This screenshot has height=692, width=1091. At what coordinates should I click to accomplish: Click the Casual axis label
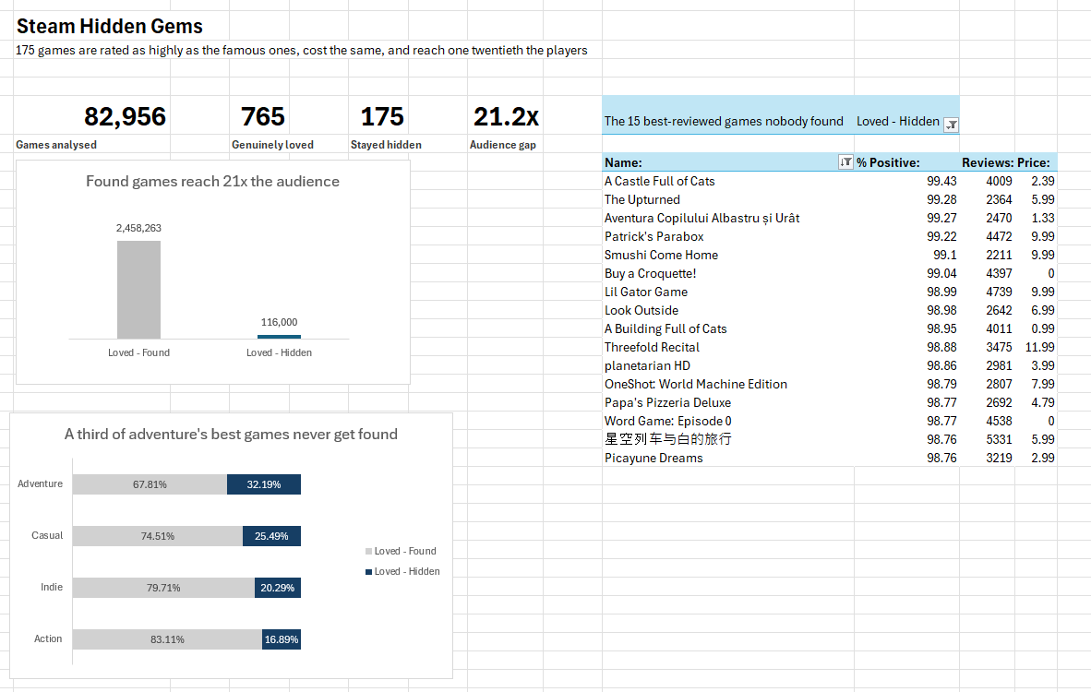click(47, 535)
